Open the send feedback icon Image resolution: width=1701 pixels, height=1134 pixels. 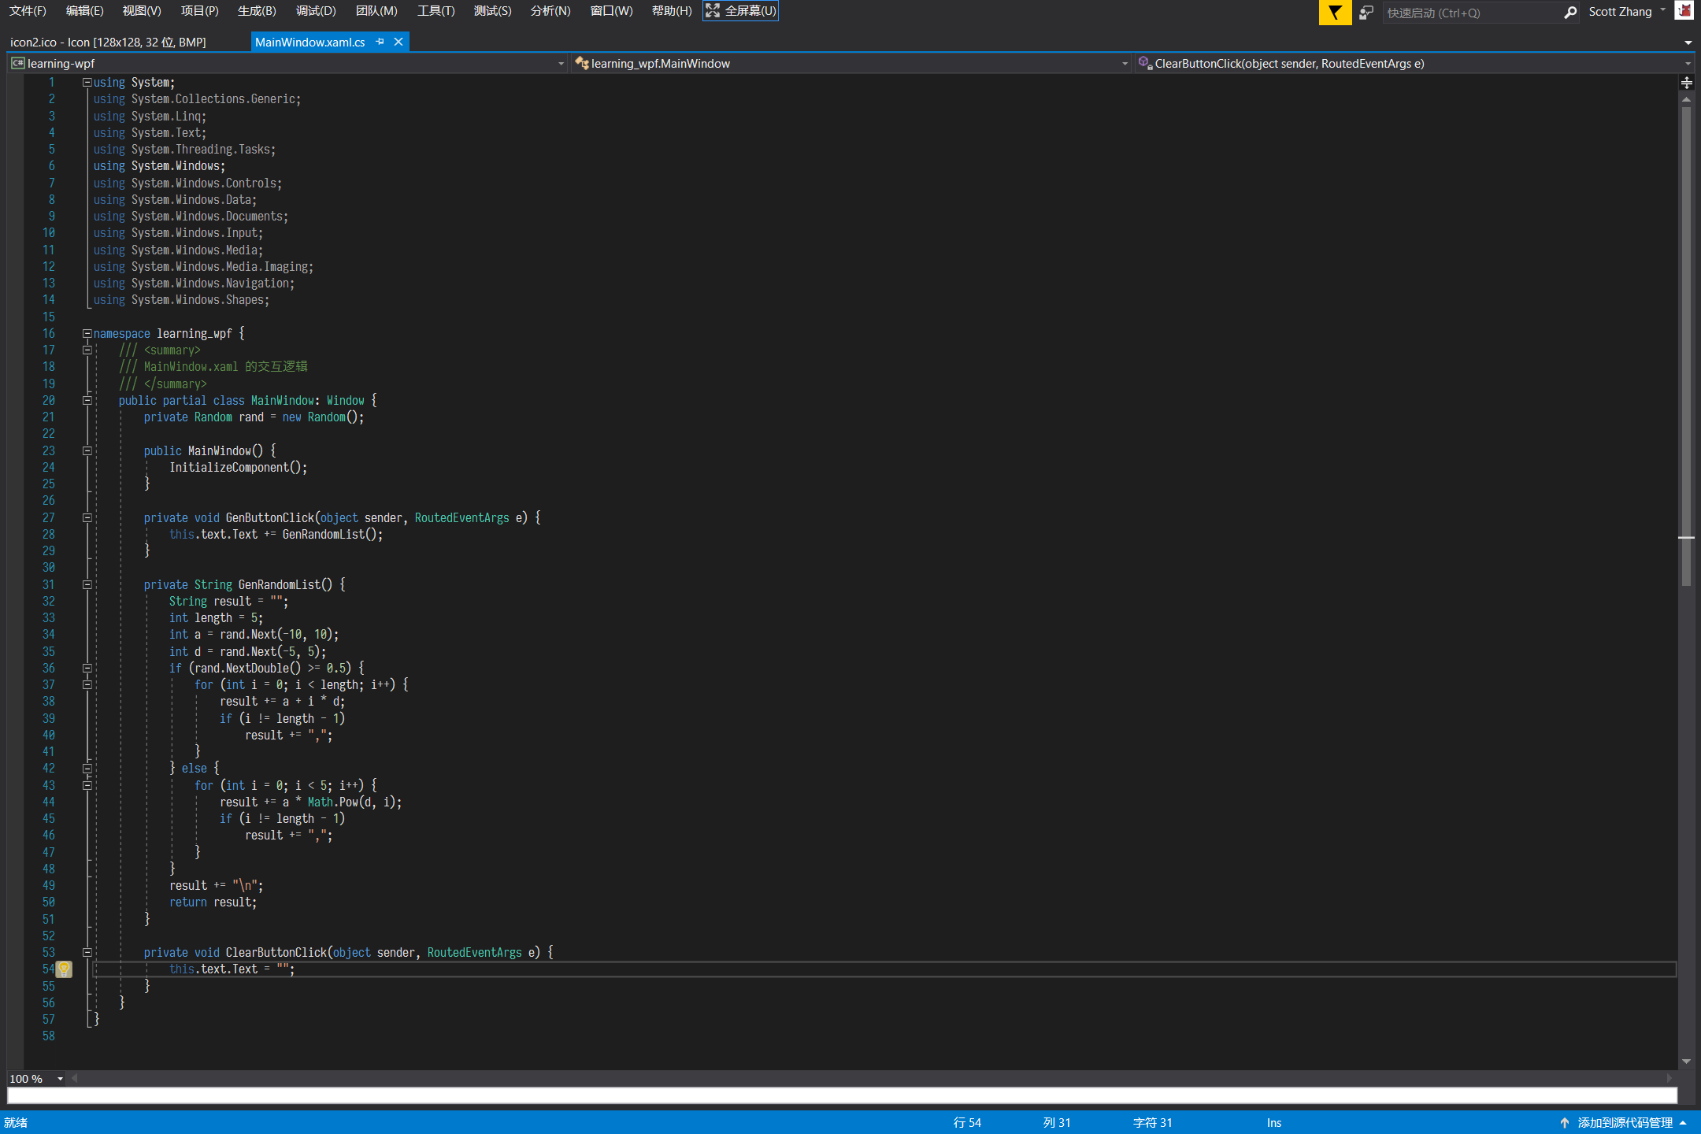[1366, 13]
